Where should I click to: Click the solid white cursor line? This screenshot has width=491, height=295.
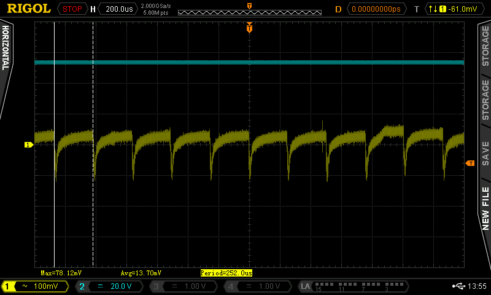54,144
